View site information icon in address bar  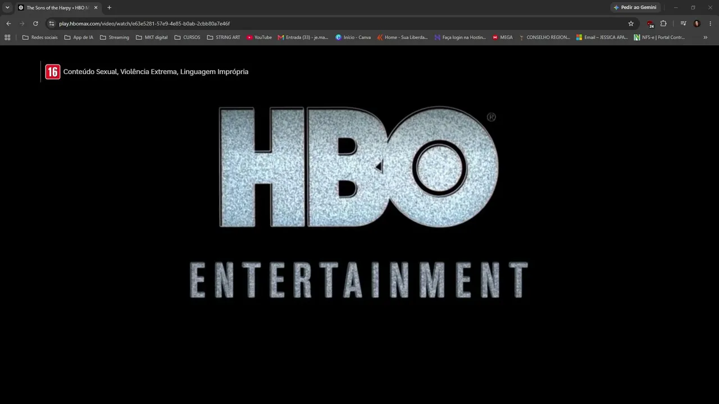coord(52,24)
